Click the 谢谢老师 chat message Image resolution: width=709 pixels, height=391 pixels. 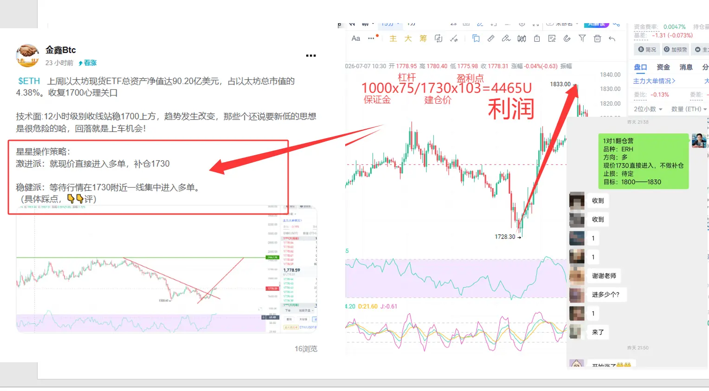[x=604, y=276]
